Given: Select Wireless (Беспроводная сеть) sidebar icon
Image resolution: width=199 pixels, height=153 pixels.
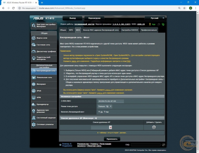Looking at the screenshot, I should (x=33, y=71).
